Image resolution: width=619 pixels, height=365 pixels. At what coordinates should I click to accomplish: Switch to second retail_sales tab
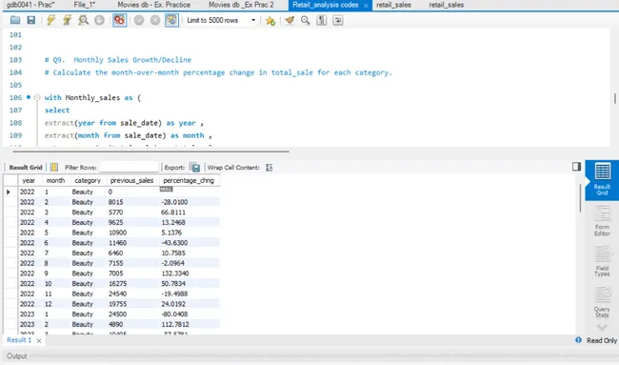tap(446, 5)
